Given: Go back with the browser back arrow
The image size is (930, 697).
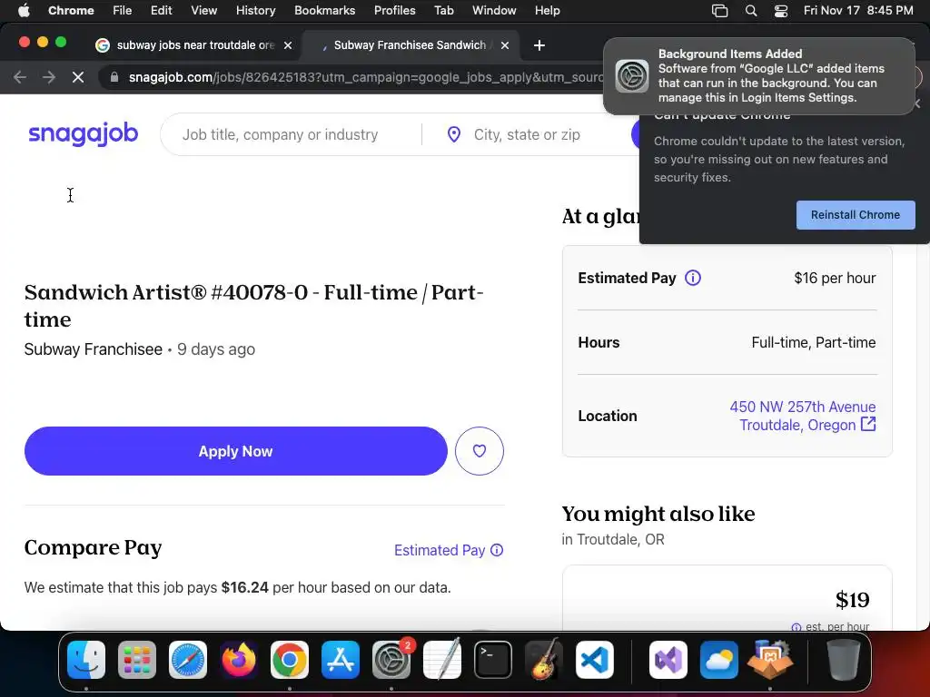Looking at the screenshot, I should [x=20, y=77].
